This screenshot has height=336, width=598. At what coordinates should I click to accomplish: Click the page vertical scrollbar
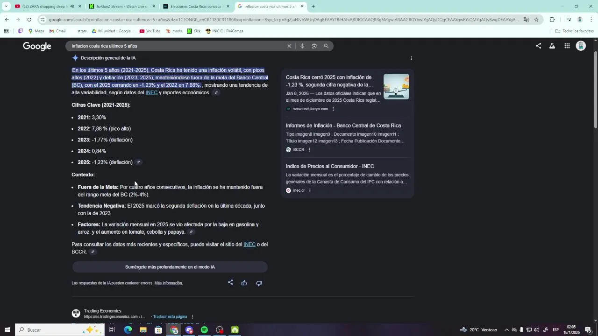pyautogui.click(x=596, y=89)
